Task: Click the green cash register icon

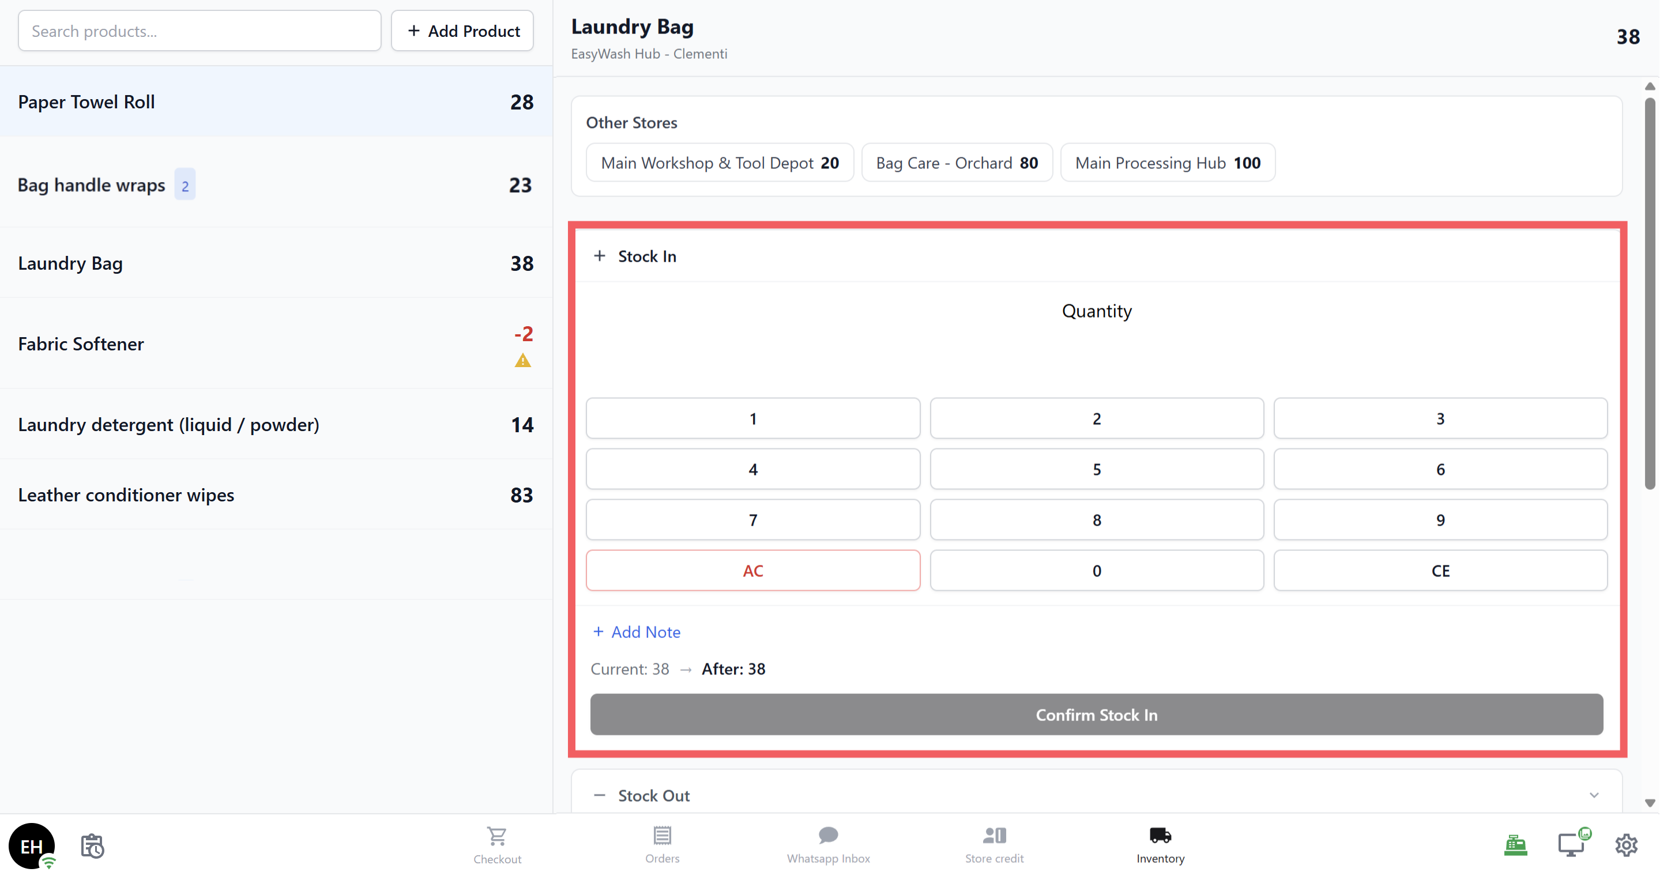Action: click(1515, 844)
